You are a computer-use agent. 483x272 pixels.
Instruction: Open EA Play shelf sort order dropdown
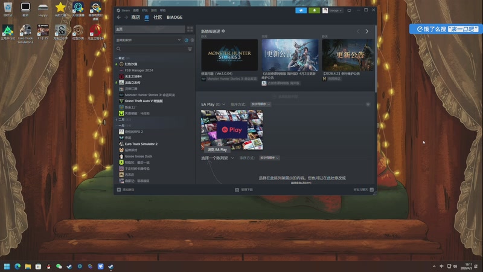click(x=261, y=104)
